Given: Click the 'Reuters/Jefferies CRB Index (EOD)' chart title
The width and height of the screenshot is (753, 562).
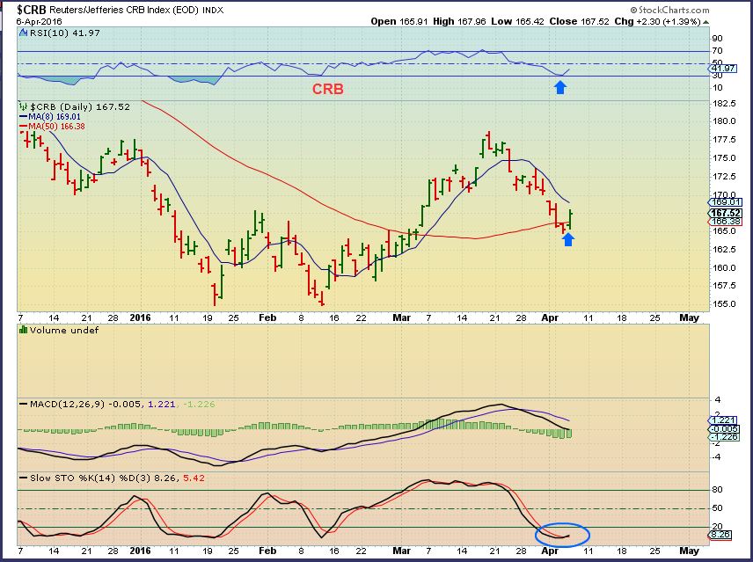Looking at the screenshot, I should click(x=124, y=10).
